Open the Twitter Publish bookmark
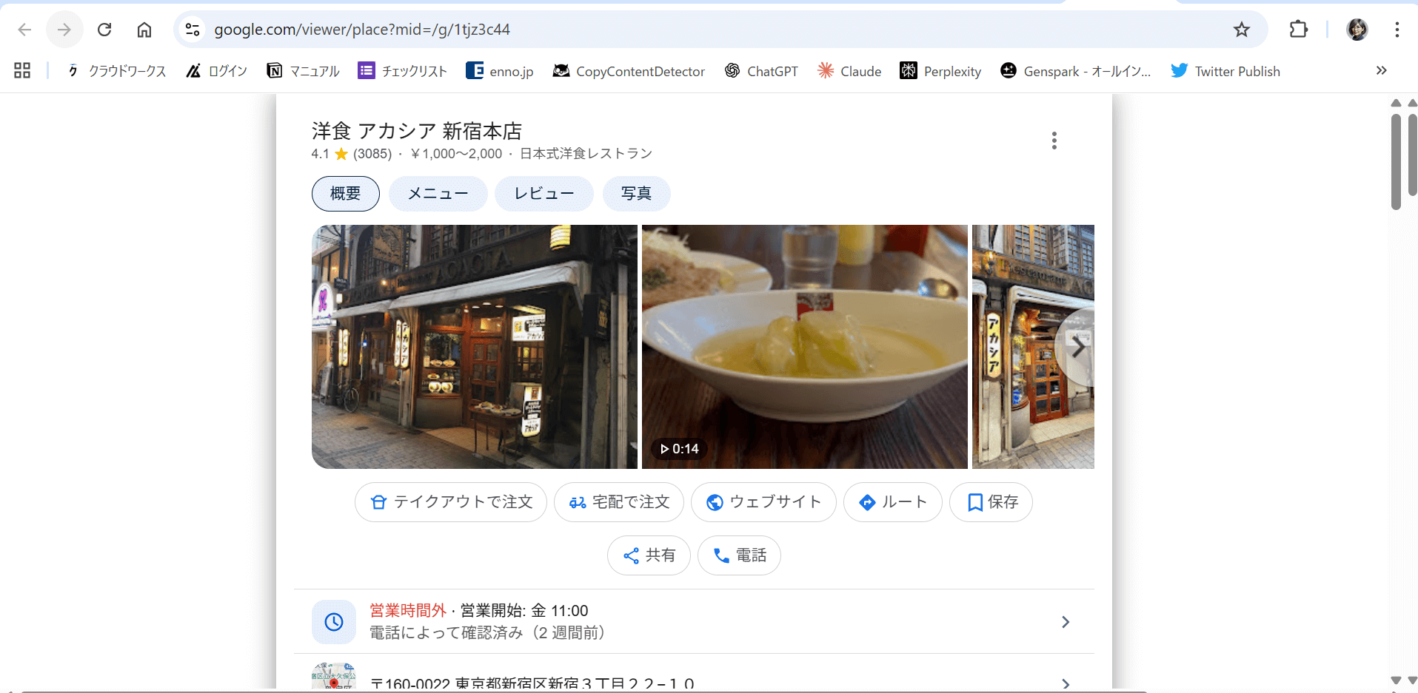 pyautogui.click(x=1225, y=71)
